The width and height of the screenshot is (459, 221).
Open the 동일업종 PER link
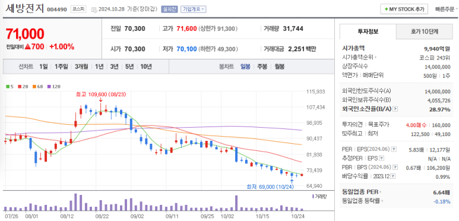point(362,192)
